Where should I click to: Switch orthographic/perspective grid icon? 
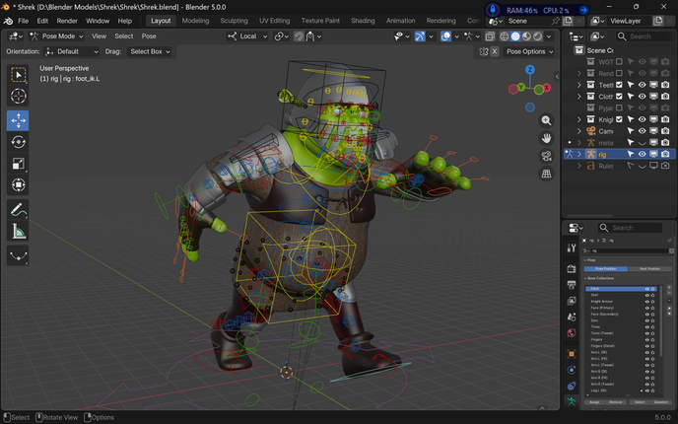[x=547, y=174]
